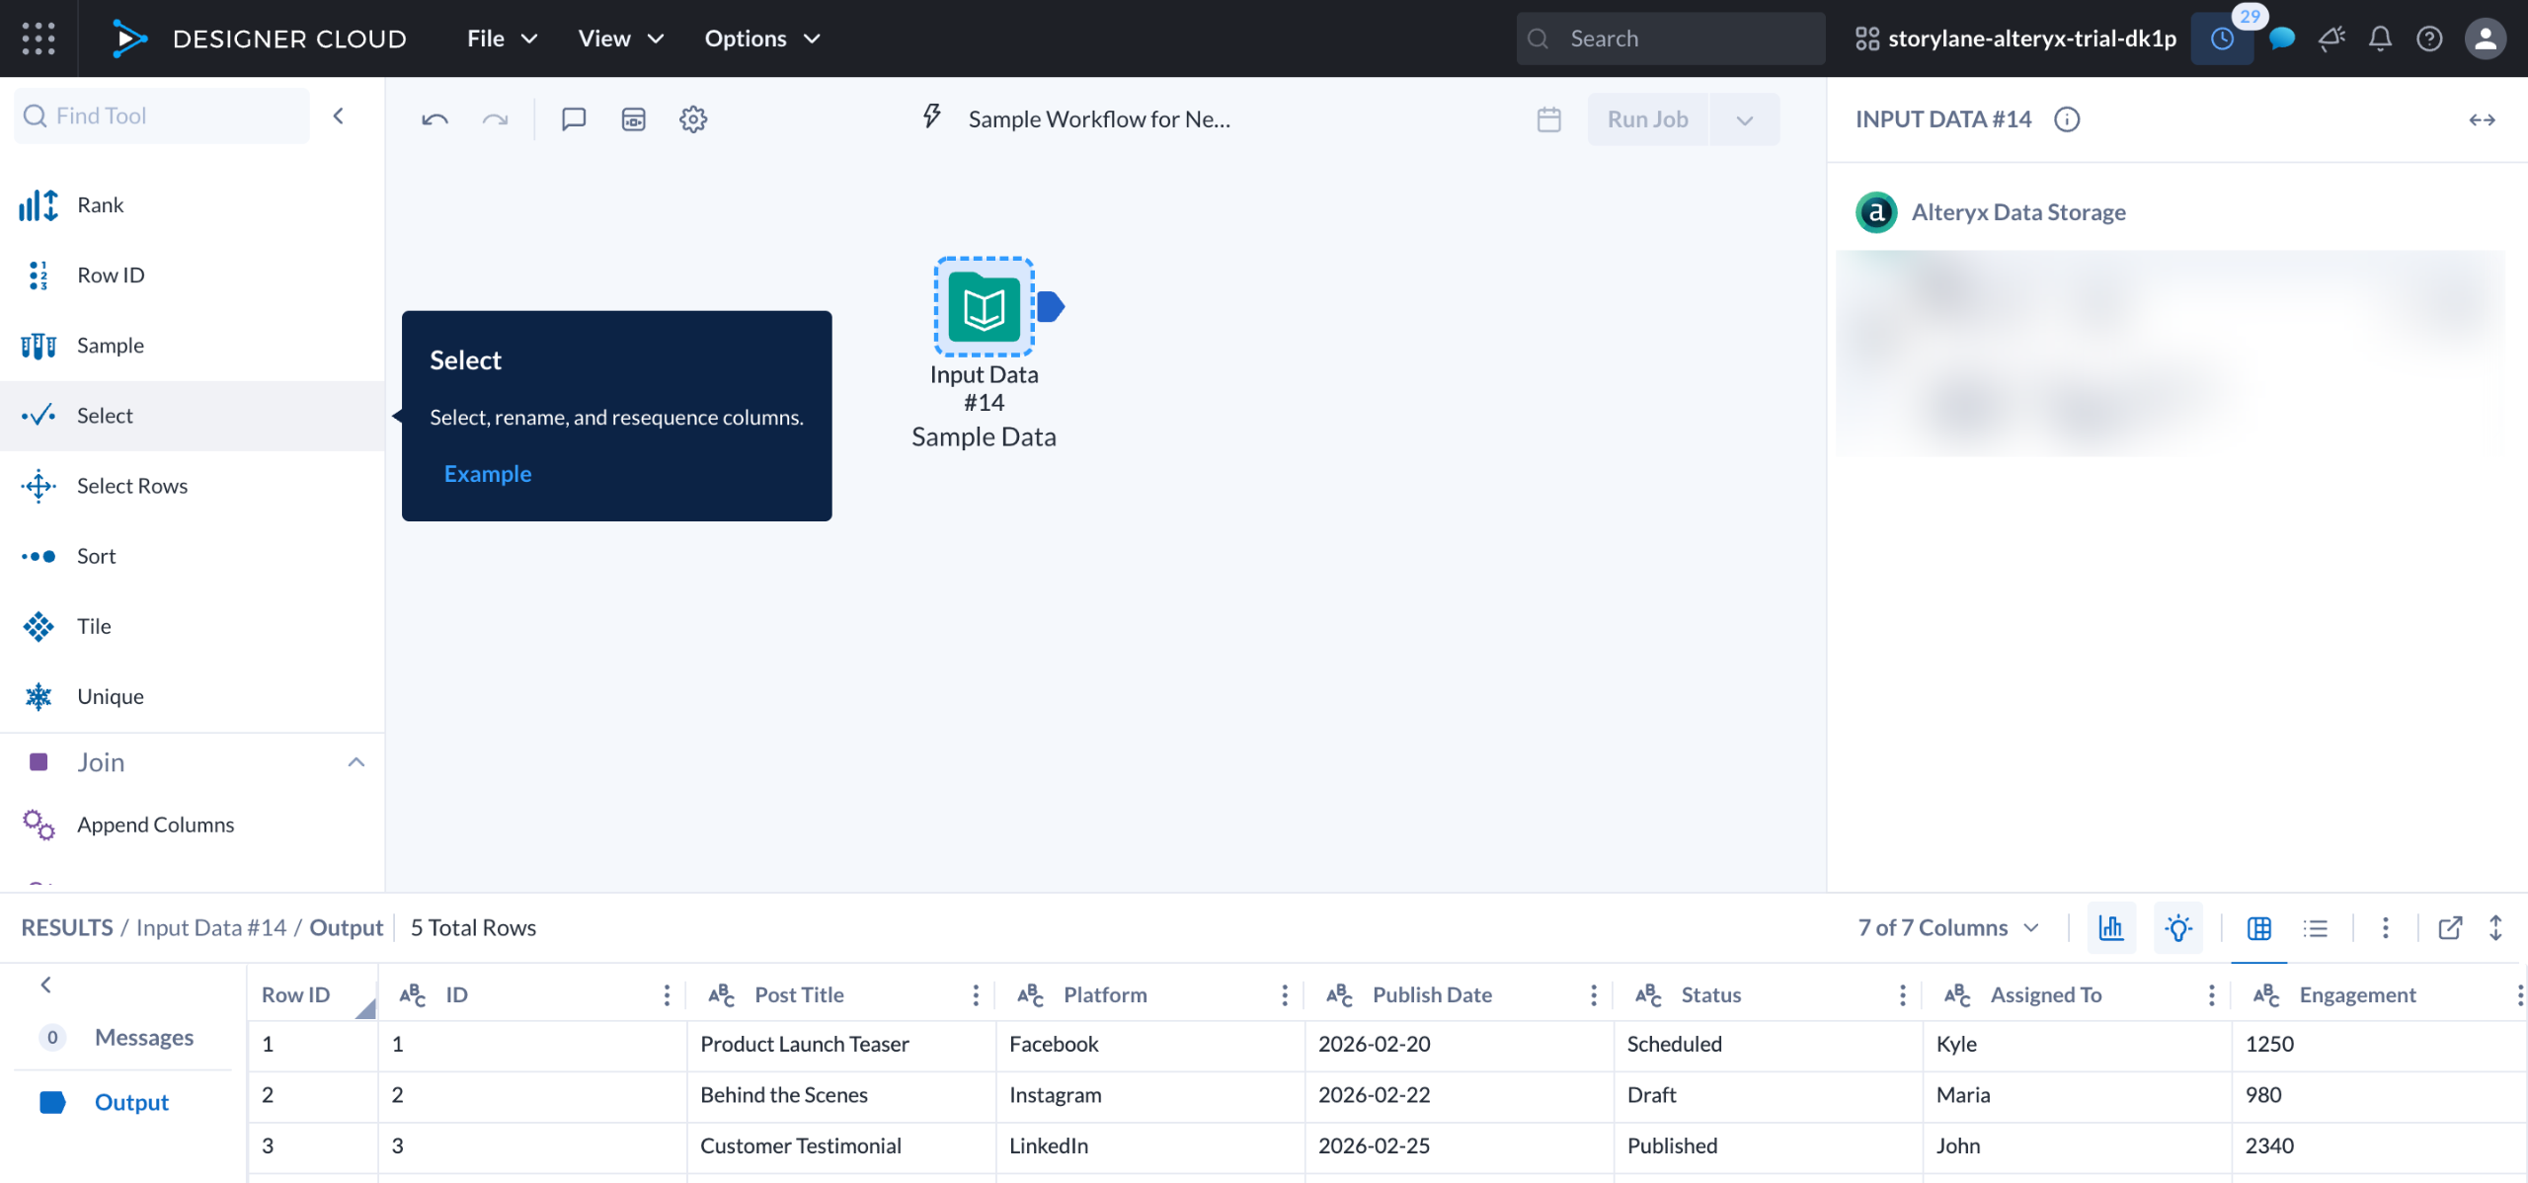Select the Input Data #14 node
The height and width of the screenshot is (1183, 2528).
click(984, 307)
